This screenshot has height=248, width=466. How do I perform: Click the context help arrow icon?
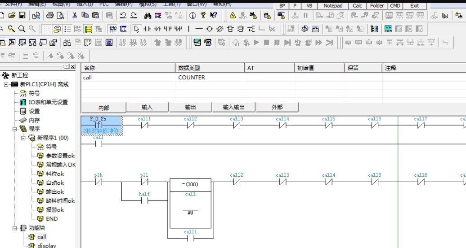coord(214,16)
